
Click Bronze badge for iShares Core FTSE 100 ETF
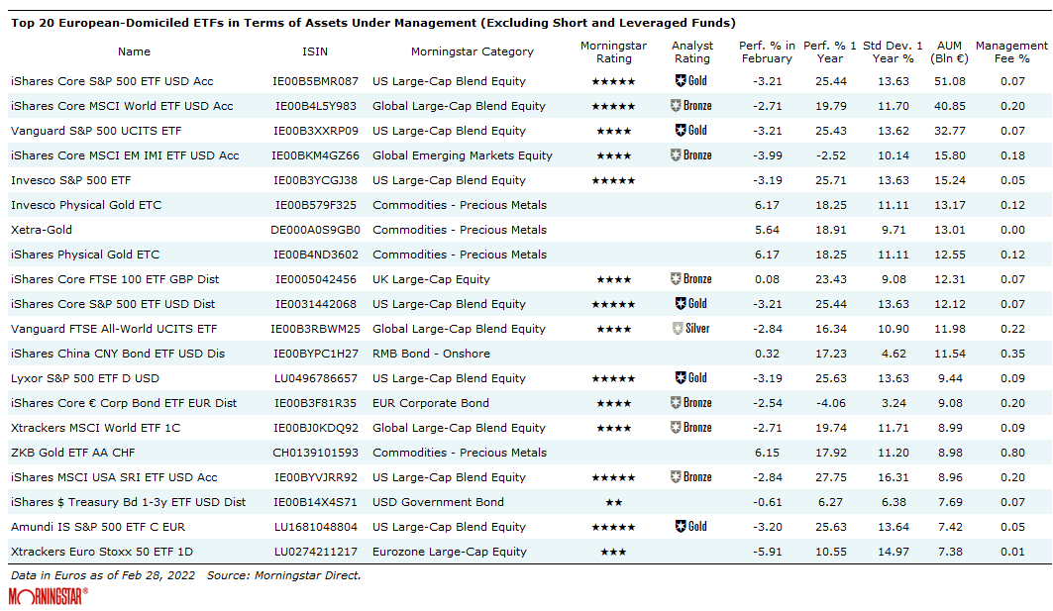click(691, 279)
